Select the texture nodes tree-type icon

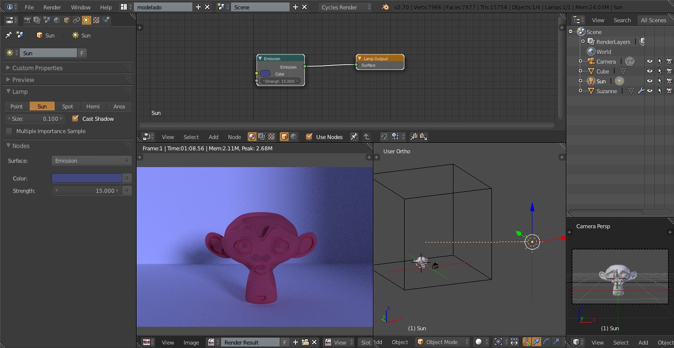(271, 137)
